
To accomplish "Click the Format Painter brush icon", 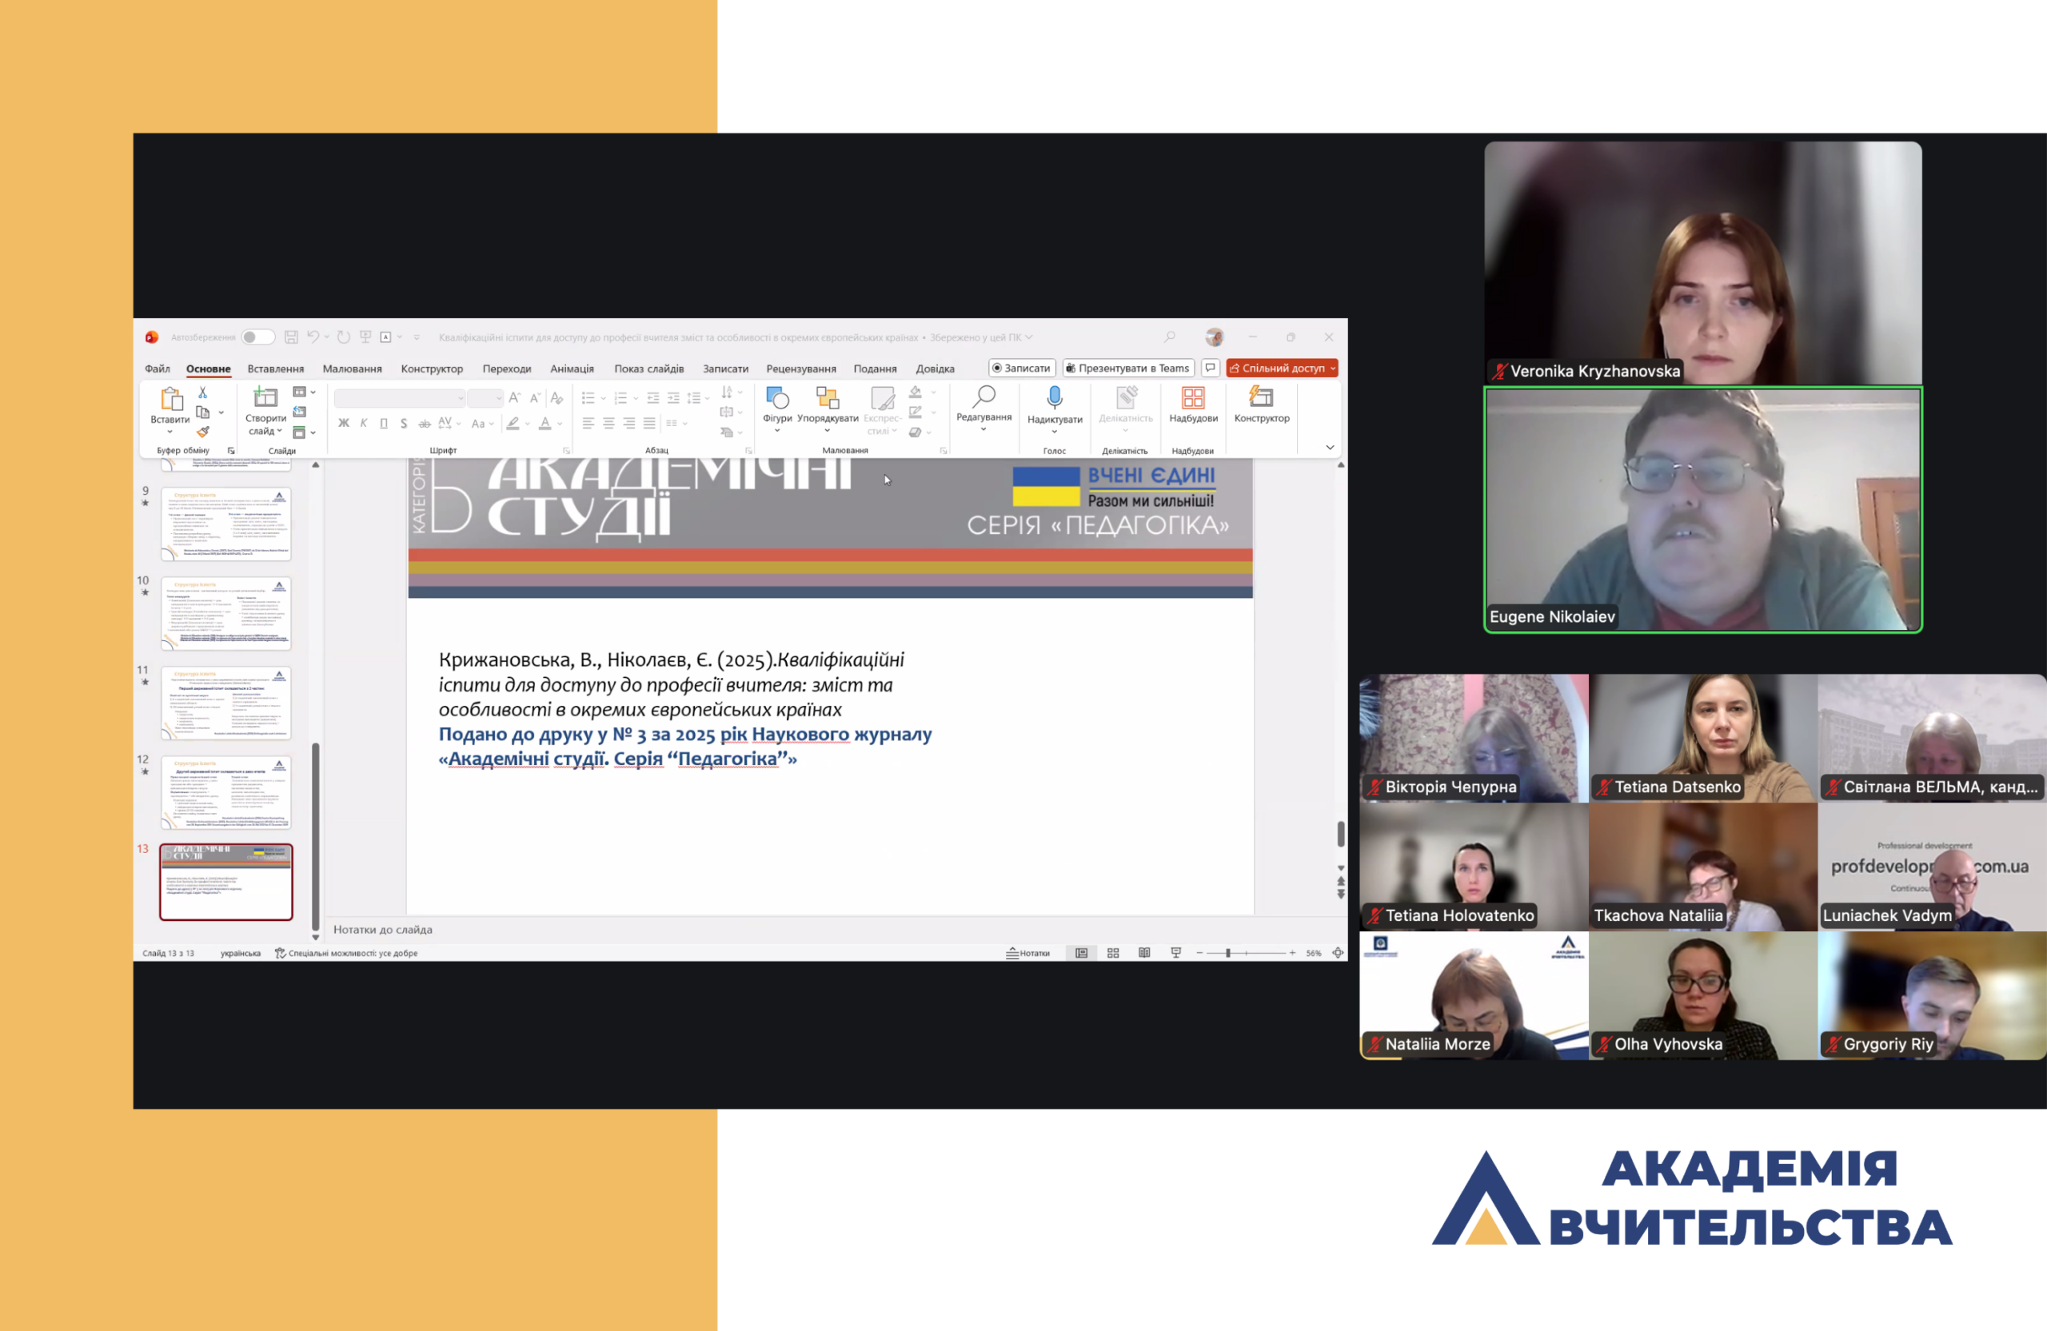I will pyautogui.click(x=203, y=432).
